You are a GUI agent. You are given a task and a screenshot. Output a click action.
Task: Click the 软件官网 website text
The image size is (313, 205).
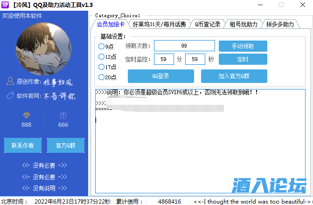60,96
